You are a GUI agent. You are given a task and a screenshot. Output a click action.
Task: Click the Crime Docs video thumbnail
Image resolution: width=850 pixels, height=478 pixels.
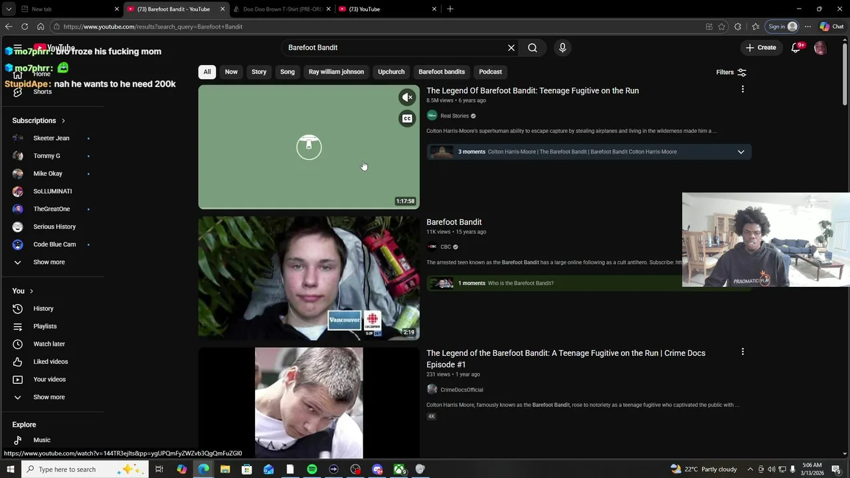[309, 402]
